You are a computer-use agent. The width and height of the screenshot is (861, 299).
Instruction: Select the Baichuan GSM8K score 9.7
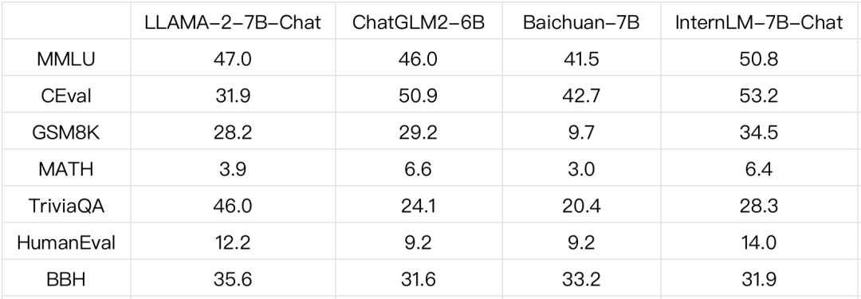pyautogui.click(x=581, y=132)
